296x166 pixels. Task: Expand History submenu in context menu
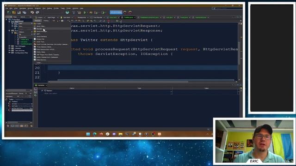pos(25,32)
